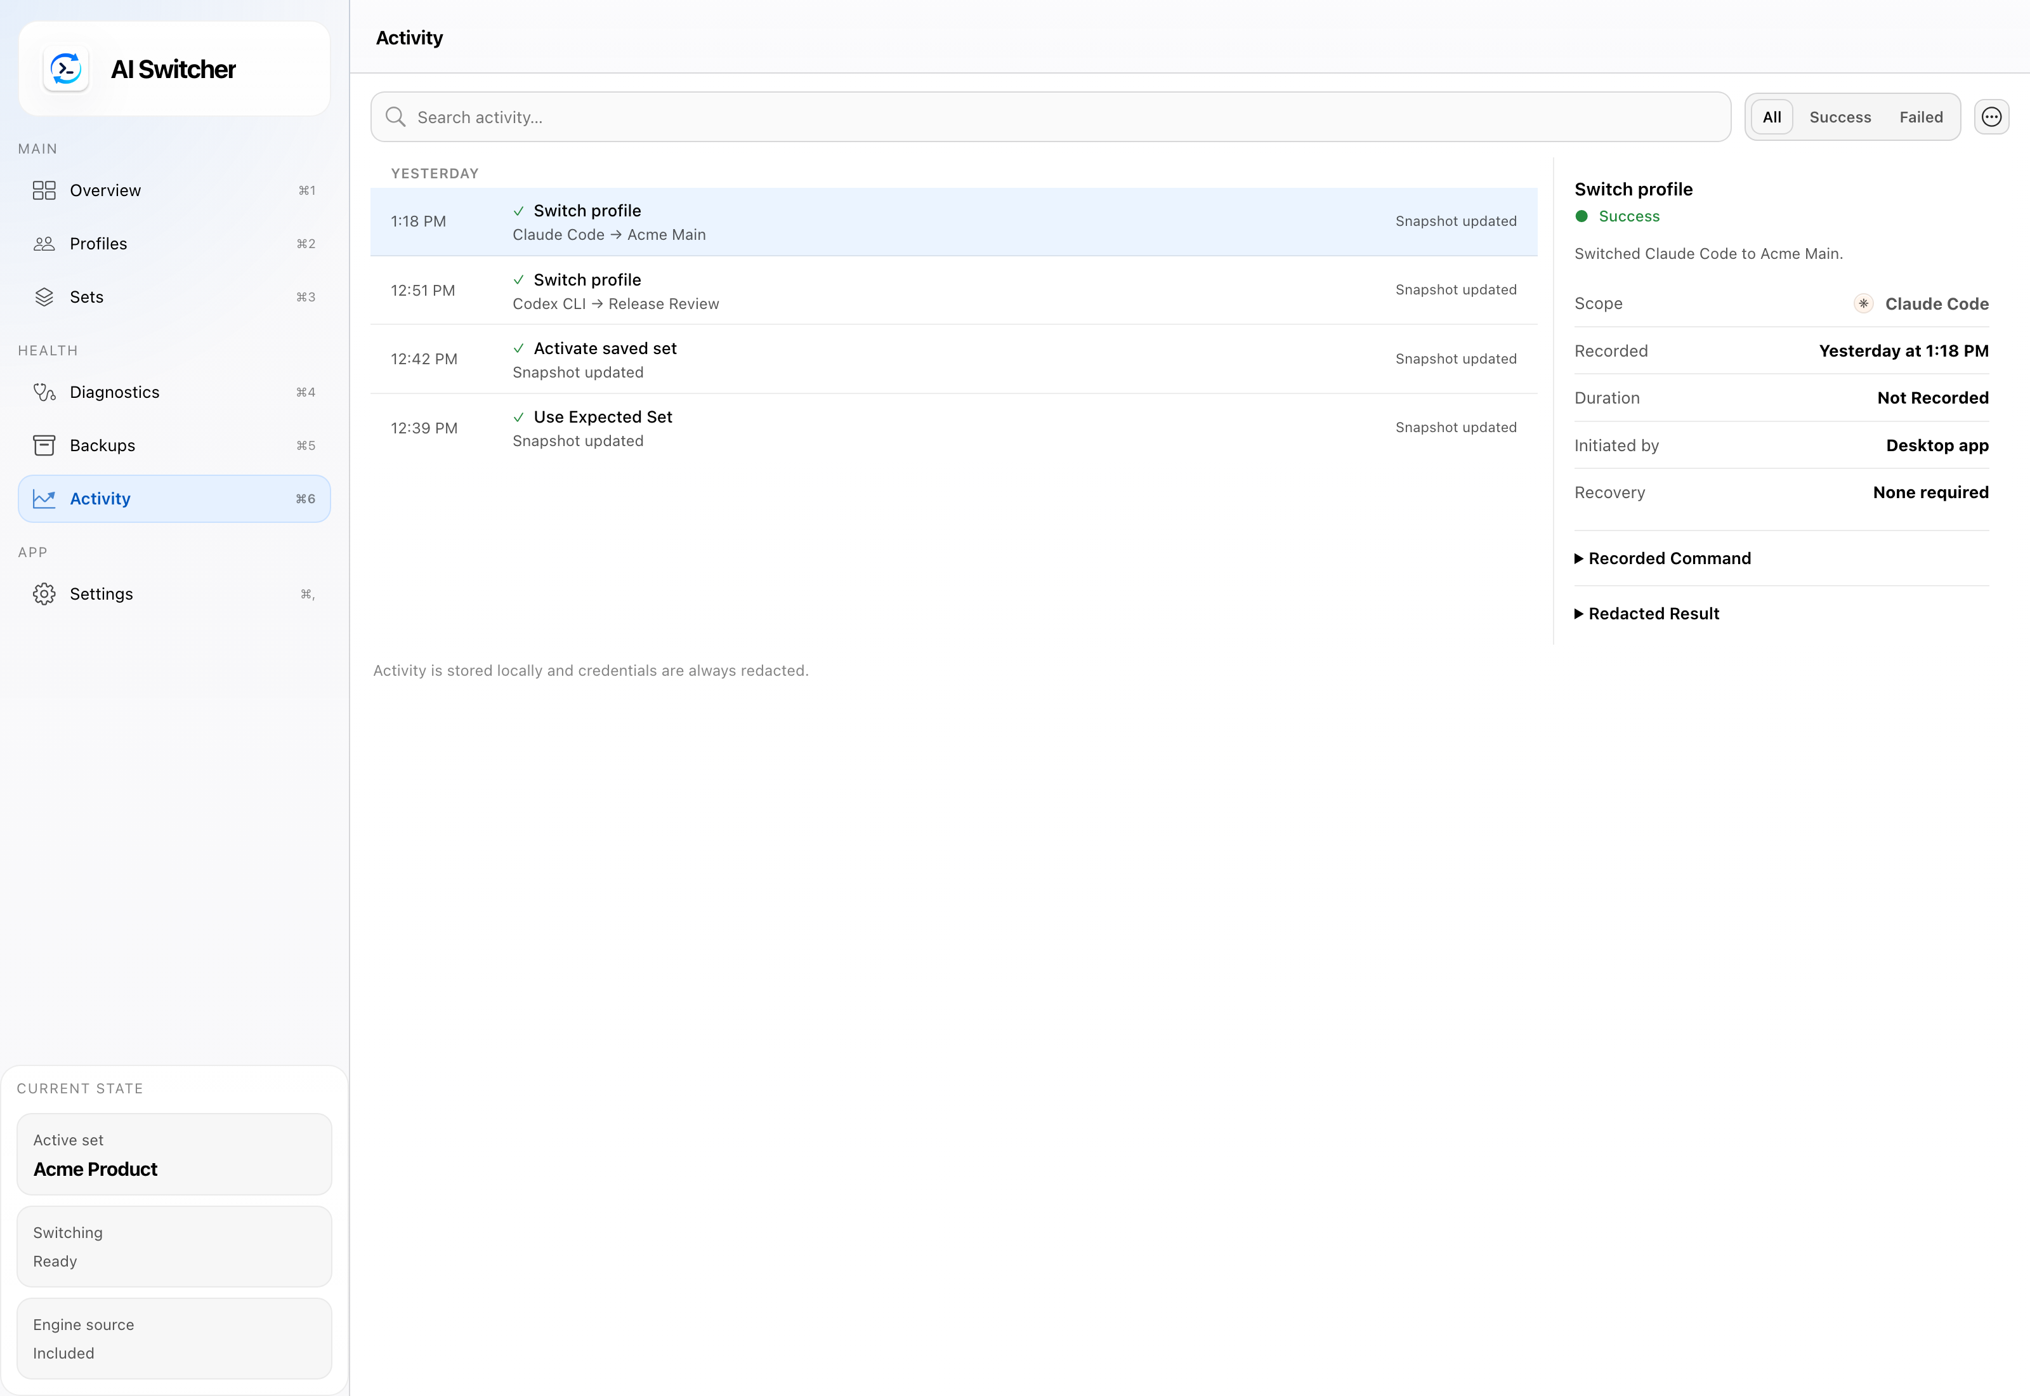Click the Active set Acme Product card
The height and width of the screenshot is (1396, 2030).
174,1155
